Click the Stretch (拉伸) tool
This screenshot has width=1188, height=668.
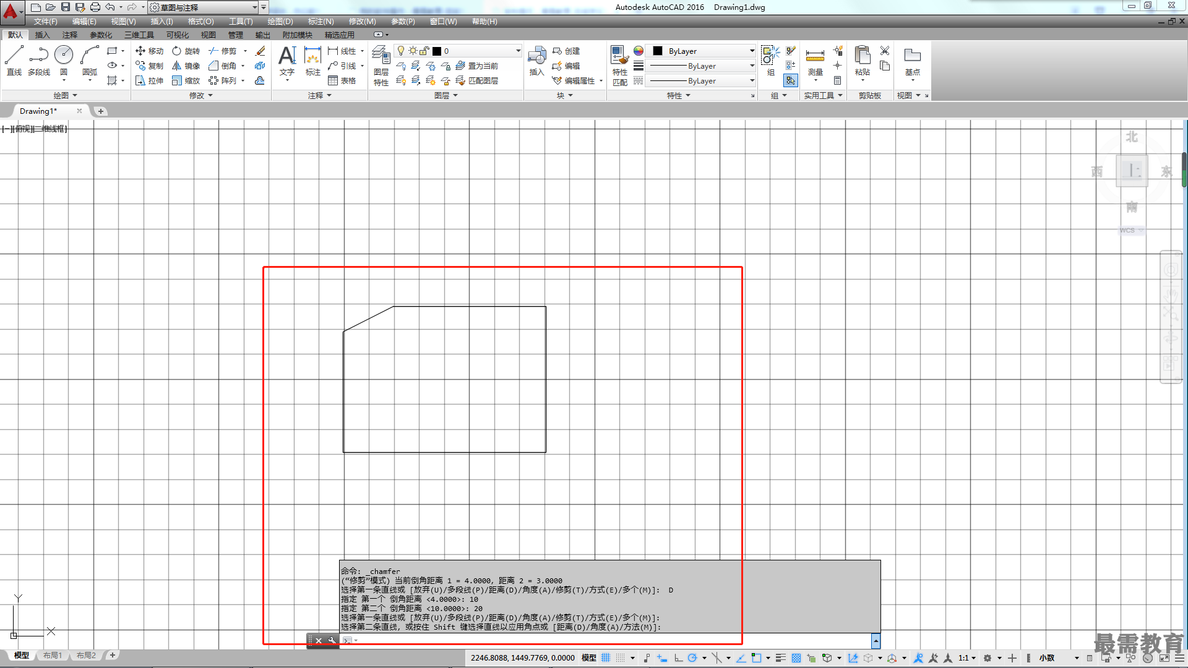click(x=149, y=80)
